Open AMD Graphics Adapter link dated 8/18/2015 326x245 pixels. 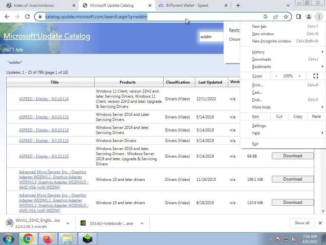53,203
